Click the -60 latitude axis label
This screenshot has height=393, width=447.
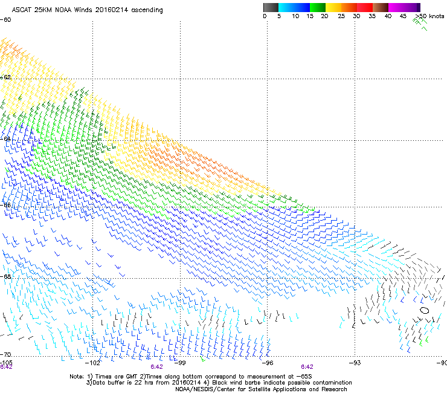(5, 20)
